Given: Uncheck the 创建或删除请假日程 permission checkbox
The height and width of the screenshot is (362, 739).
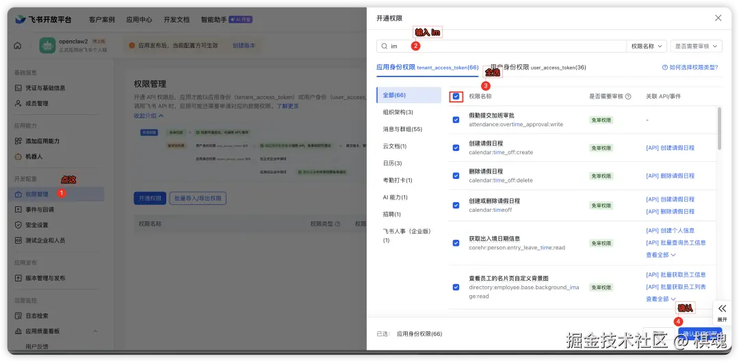Looking at the screenshot, I should pos(456,205).
